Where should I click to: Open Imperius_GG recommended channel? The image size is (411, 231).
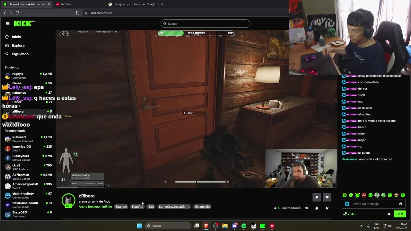pyautogui.click(x=28, y=148)
